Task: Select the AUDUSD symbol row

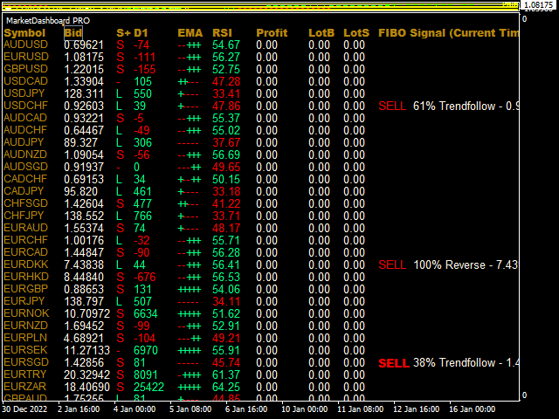Action: point(25,45)
